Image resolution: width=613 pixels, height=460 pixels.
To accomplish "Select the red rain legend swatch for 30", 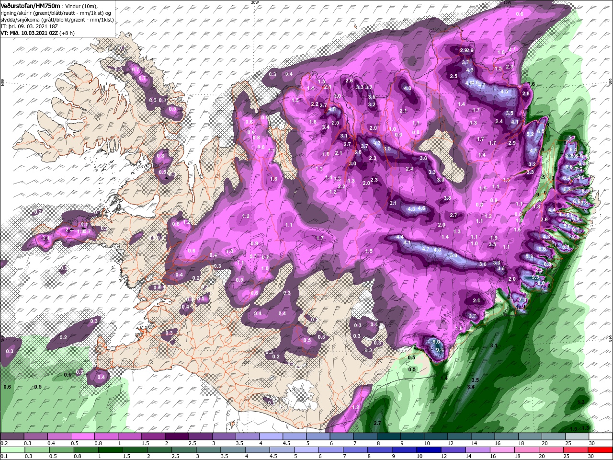I will tap(601, 450).
